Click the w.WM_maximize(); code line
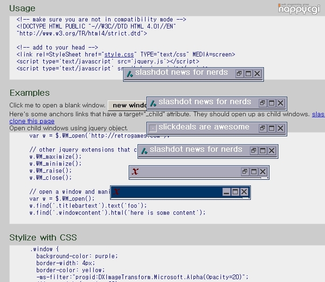 coord(55,157)
